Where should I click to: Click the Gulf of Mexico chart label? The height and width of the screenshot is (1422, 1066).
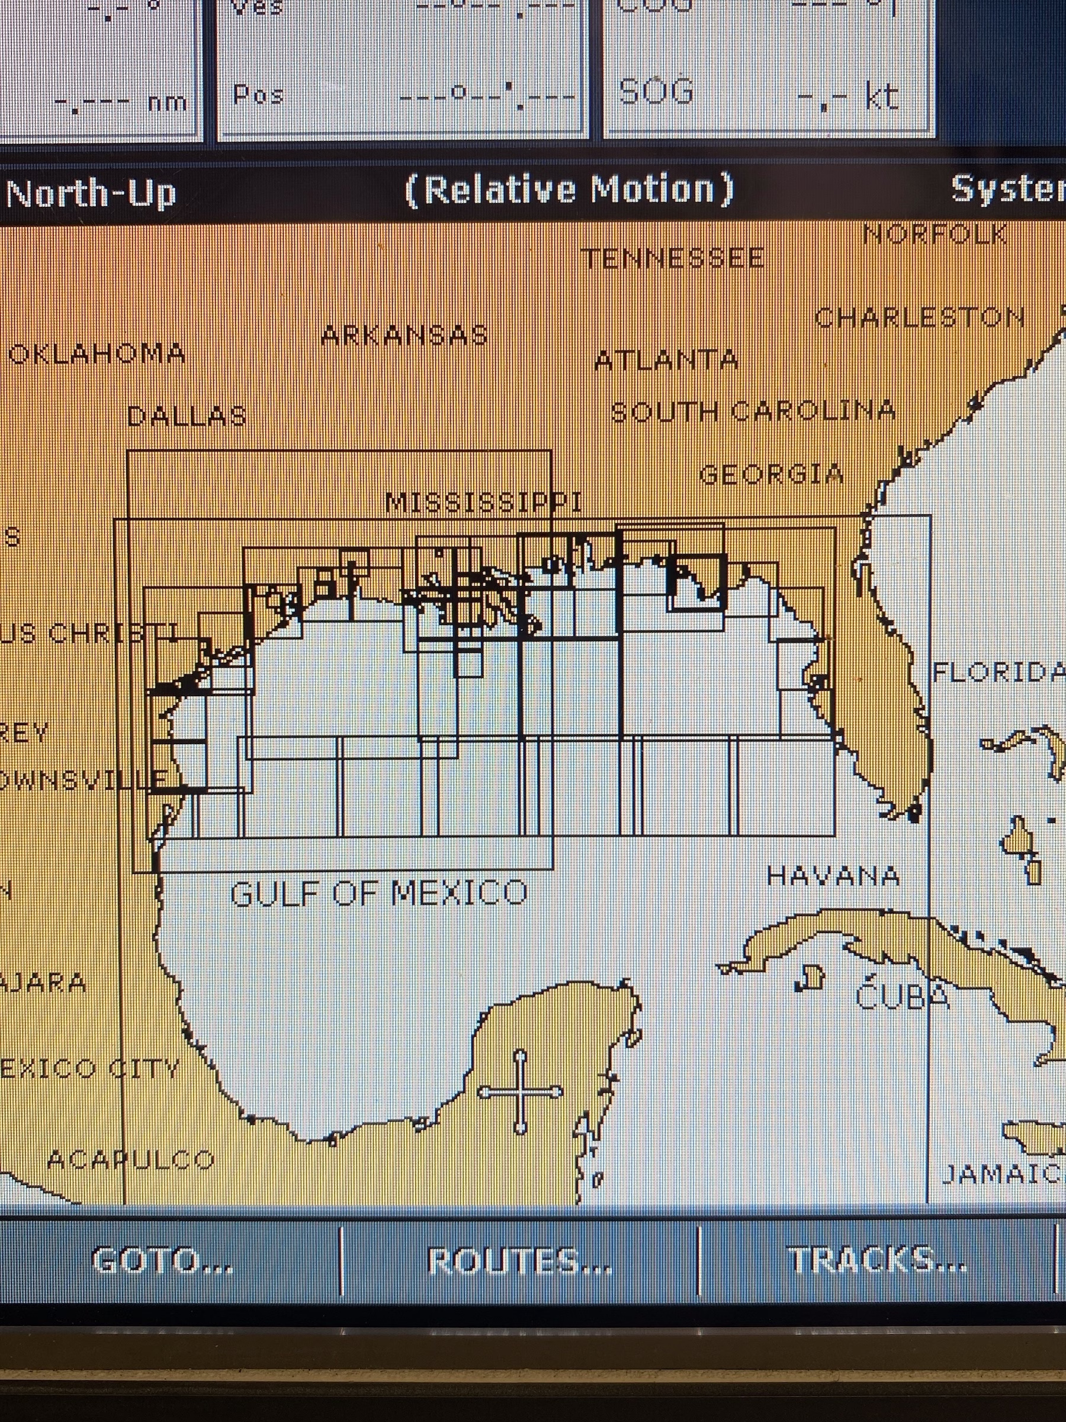(379, 893)
